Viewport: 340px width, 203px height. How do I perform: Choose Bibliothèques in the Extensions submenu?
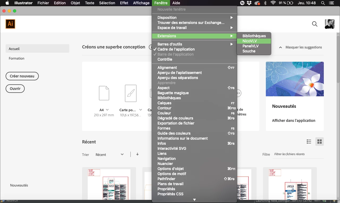tap(254, 36)
